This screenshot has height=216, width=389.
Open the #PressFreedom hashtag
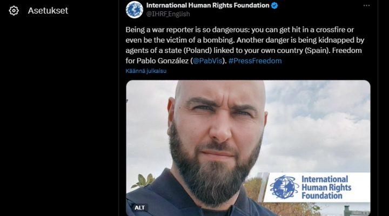(255, 61)
